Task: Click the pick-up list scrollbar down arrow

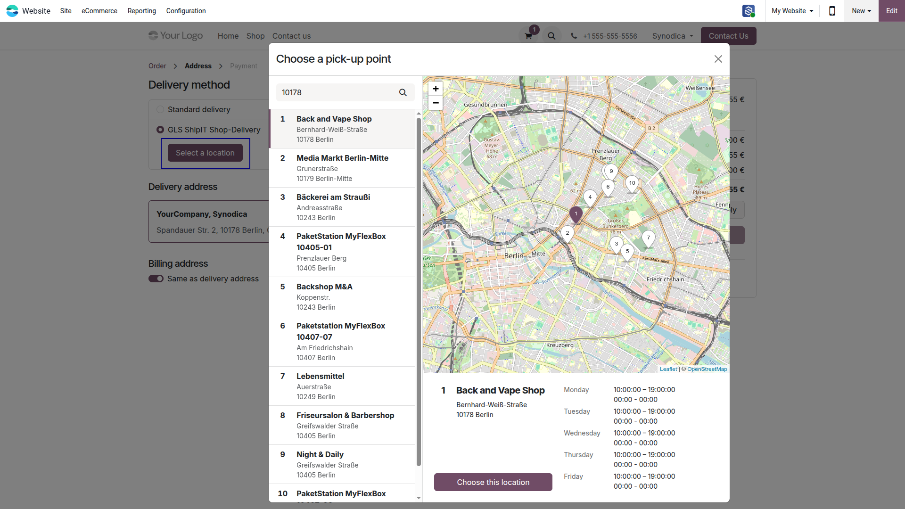Action: click(x=419, y=498)
